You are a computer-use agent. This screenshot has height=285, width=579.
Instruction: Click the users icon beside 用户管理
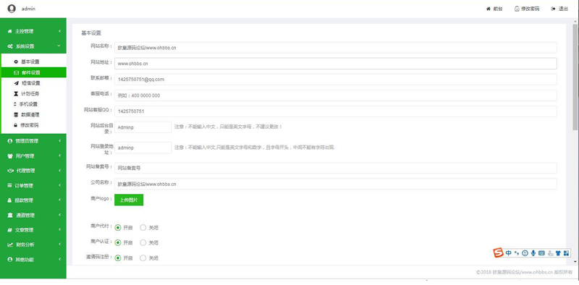[x=10, y=156]
